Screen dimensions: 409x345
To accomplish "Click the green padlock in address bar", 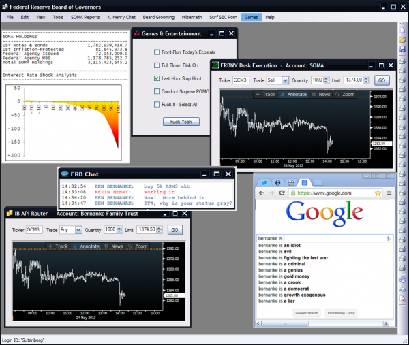I will point(293,193).
